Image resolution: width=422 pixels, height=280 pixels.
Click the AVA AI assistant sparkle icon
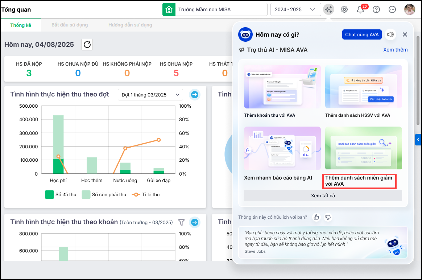[x=328, y=9]
